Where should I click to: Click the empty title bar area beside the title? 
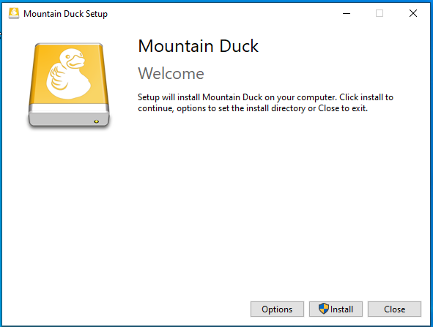[x=221, y=13]
